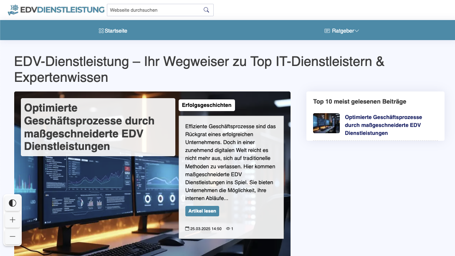Viewport: 455px width, 256px height.
Task: Click the zoom-out minus icon in the accessibility widget
Action: click(13, 237)
